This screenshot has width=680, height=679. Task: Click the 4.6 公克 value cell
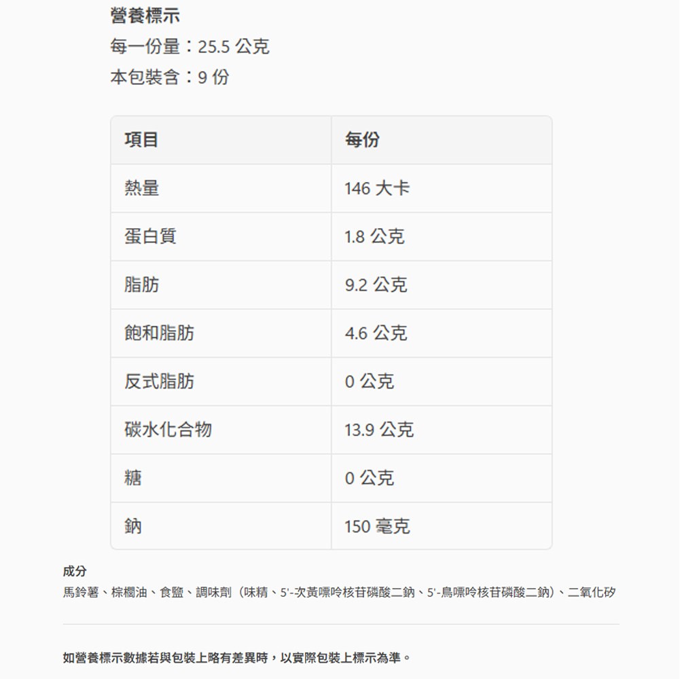point(375,333)
